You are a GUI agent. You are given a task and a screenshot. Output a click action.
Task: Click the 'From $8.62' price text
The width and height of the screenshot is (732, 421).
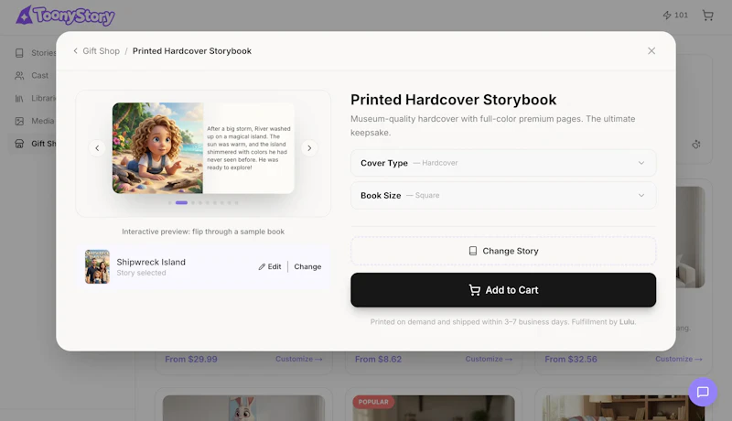[378, 359]
